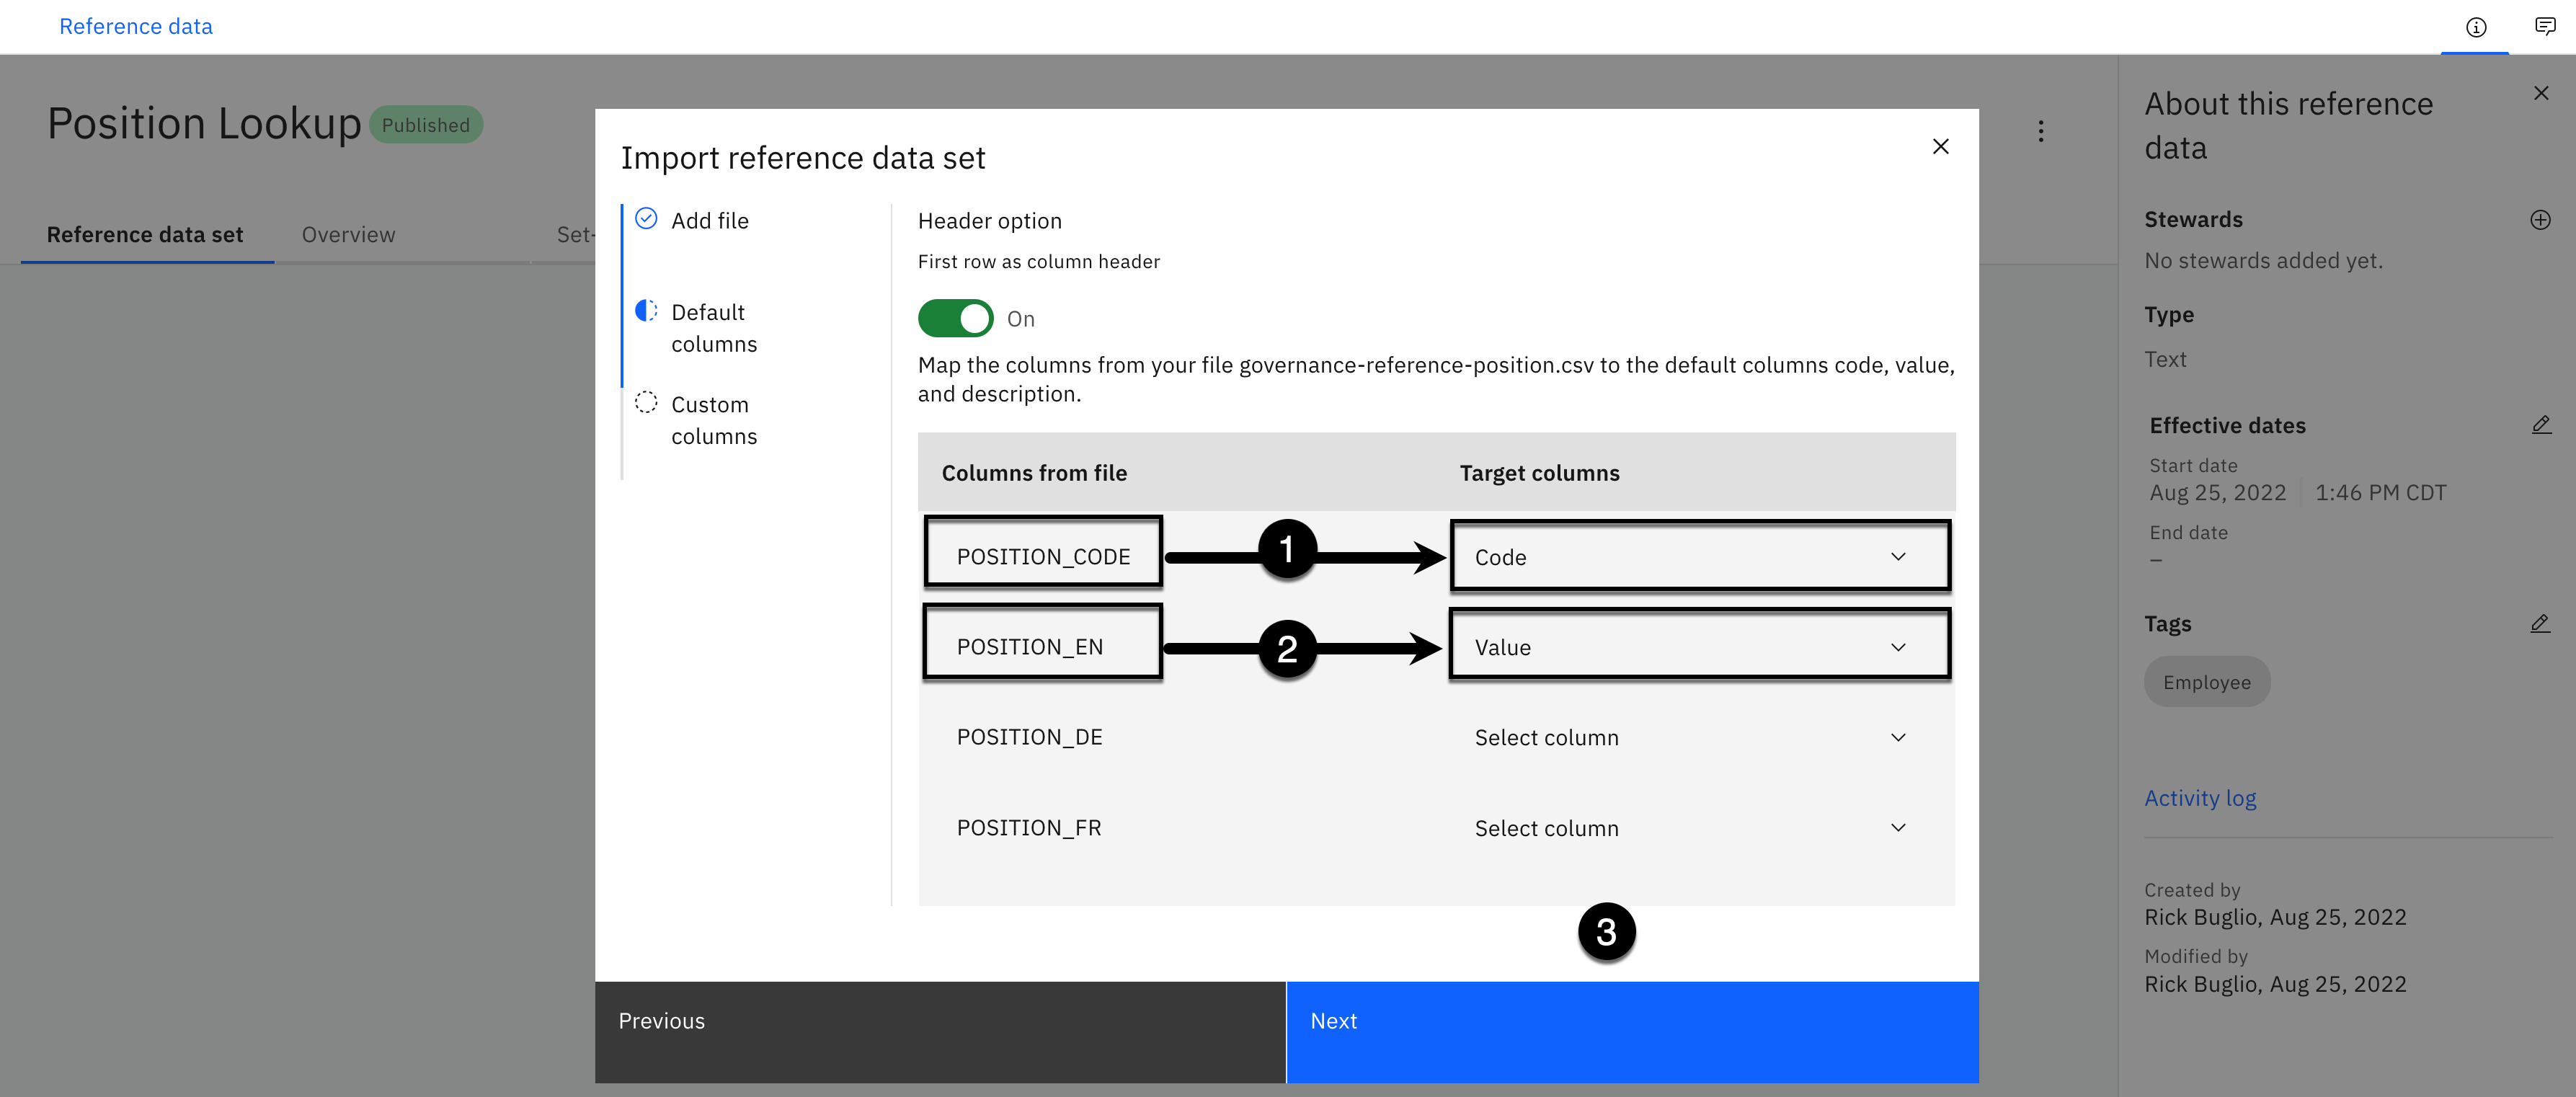This screenshot has height=1097, width=2576.
Task: Edit Tags with pencil icon
Action: point(2540,624)
